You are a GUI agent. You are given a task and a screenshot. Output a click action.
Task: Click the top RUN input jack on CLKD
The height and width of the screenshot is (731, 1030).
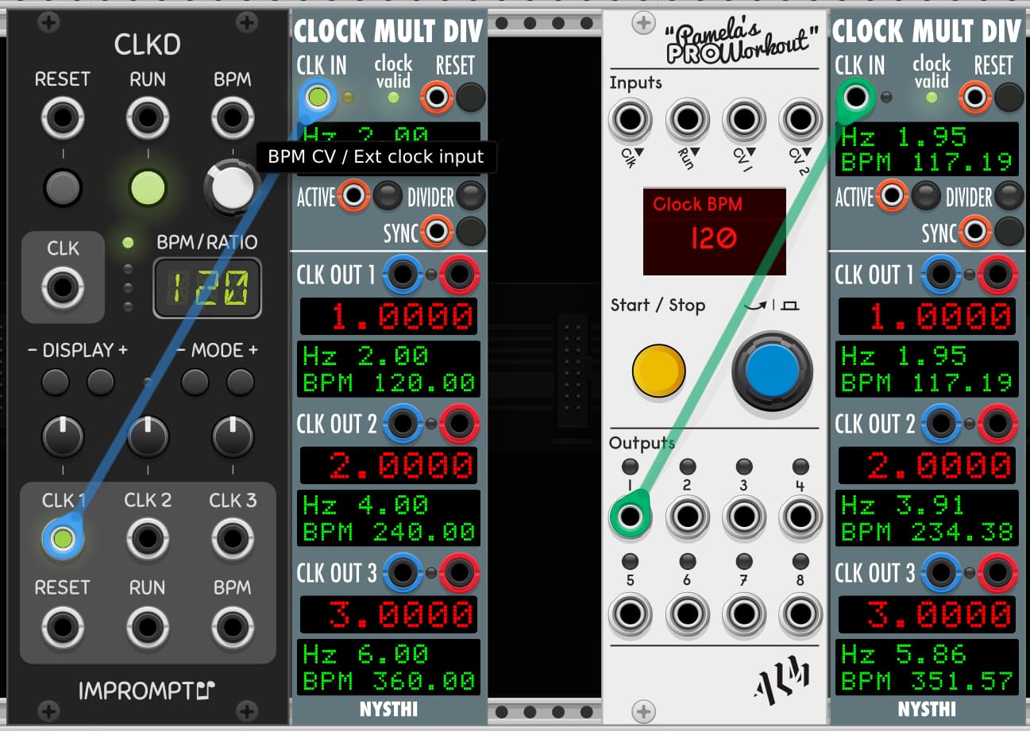(148, 119)
